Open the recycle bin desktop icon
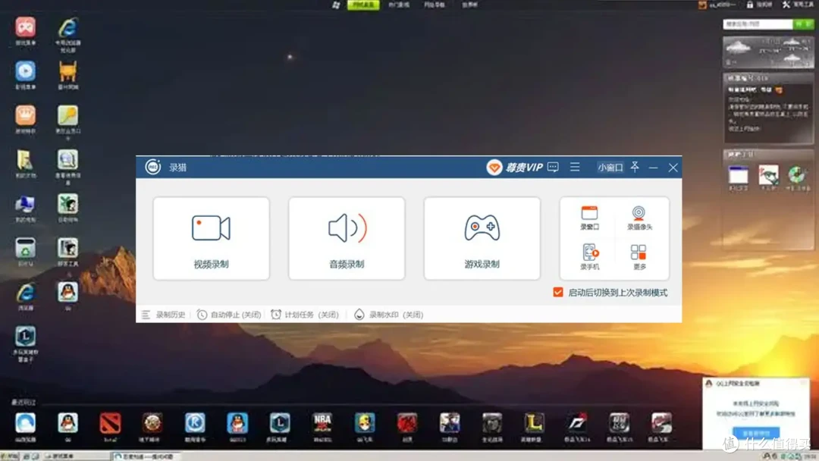The height and width of the screenshot is (461, 819). point(25,249)
